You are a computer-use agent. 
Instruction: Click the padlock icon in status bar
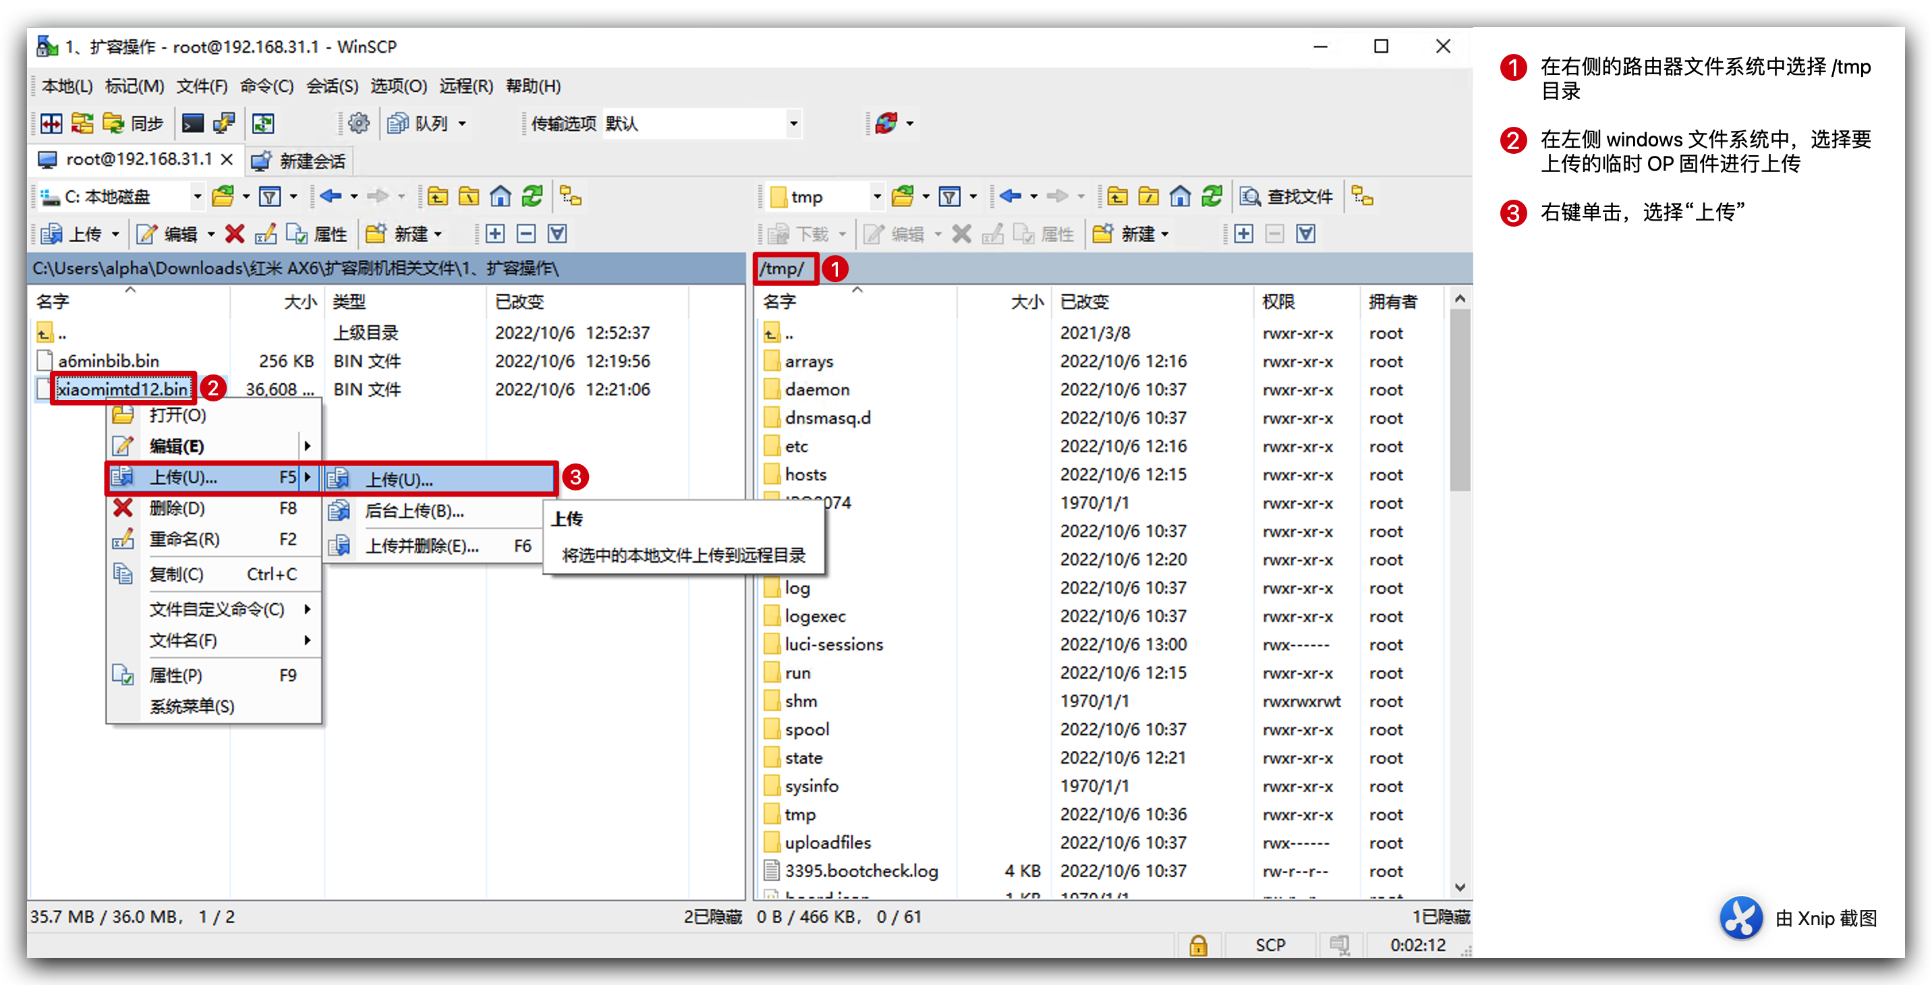point(1198,946)
